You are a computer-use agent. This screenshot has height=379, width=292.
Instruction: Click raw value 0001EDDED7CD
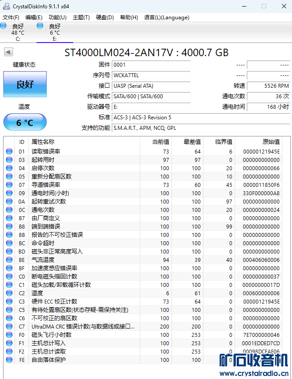tap(261, 343)
